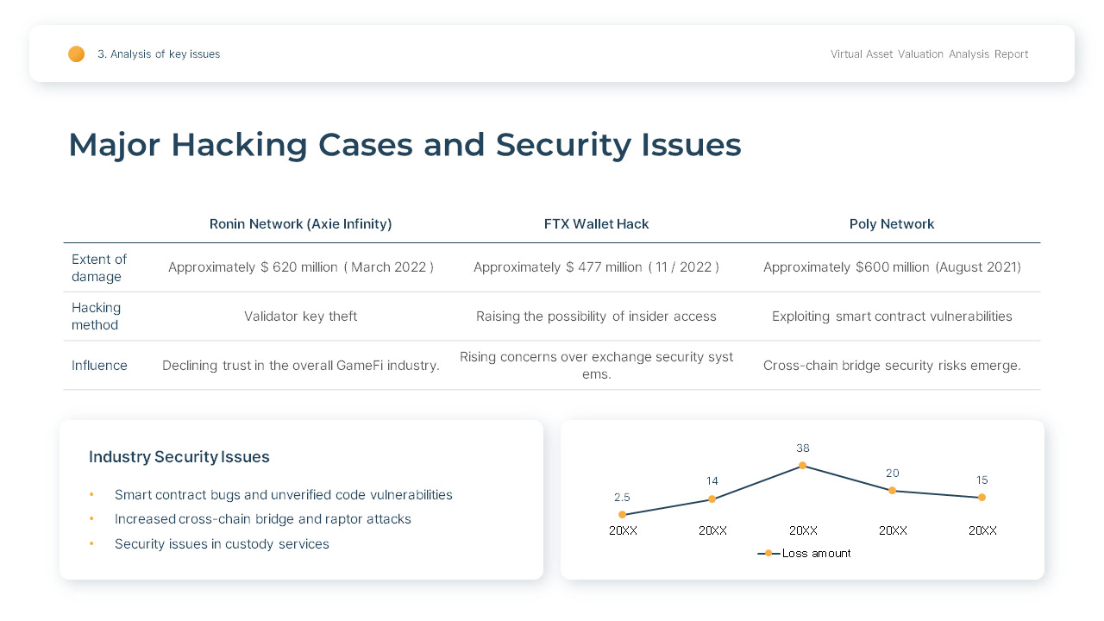
Task: Select the data point labeled 15
Action: tap(982, 498)
